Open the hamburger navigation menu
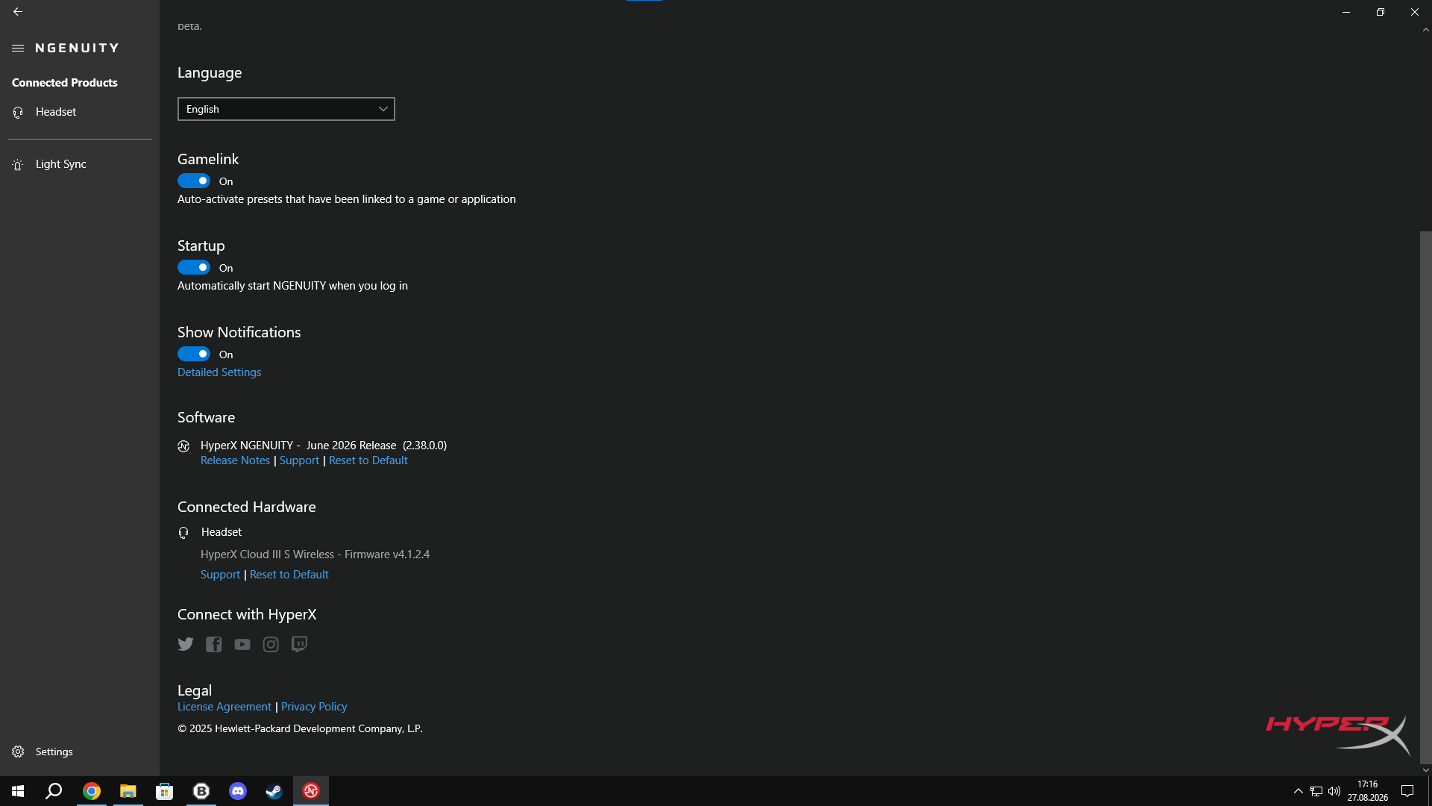1432x806 pixels. [18, 48]
